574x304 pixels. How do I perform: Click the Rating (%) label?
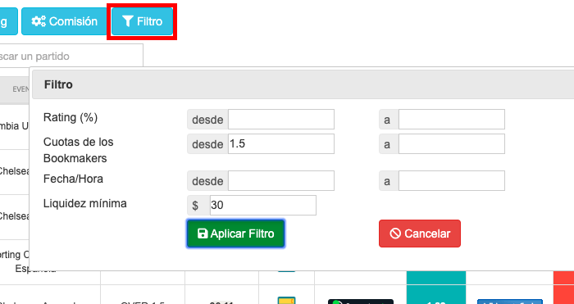coord(71,118)
